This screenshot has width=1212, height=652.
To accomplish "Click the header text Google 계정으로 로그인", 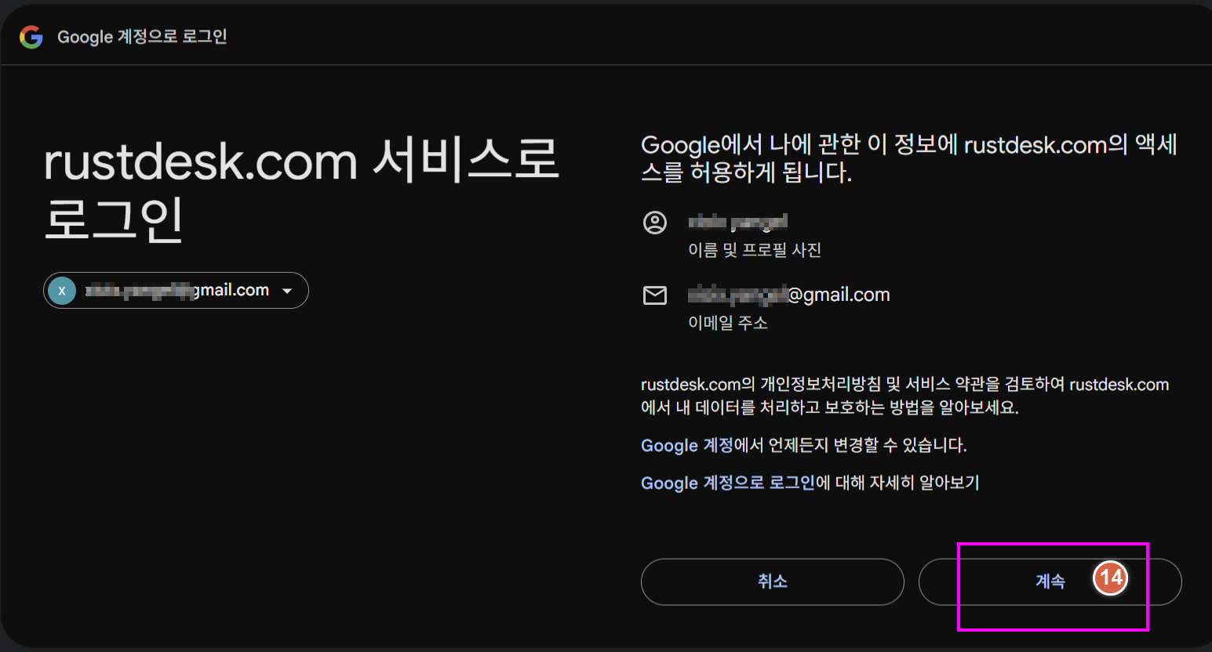I will [142, 37].
